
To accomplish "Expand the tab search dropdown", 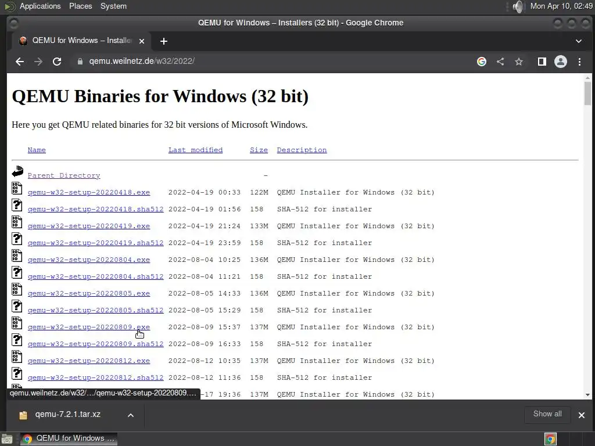I will pos(578,41).
